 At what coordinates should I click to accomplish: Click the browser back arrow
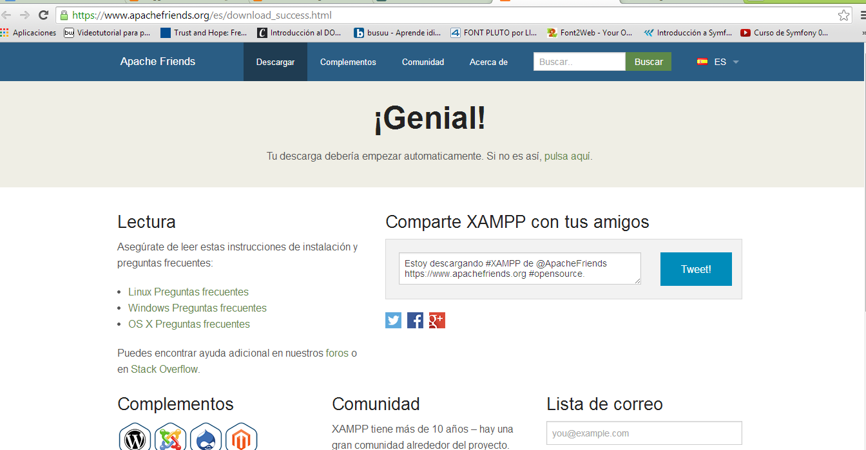click(x=6, y=15)
